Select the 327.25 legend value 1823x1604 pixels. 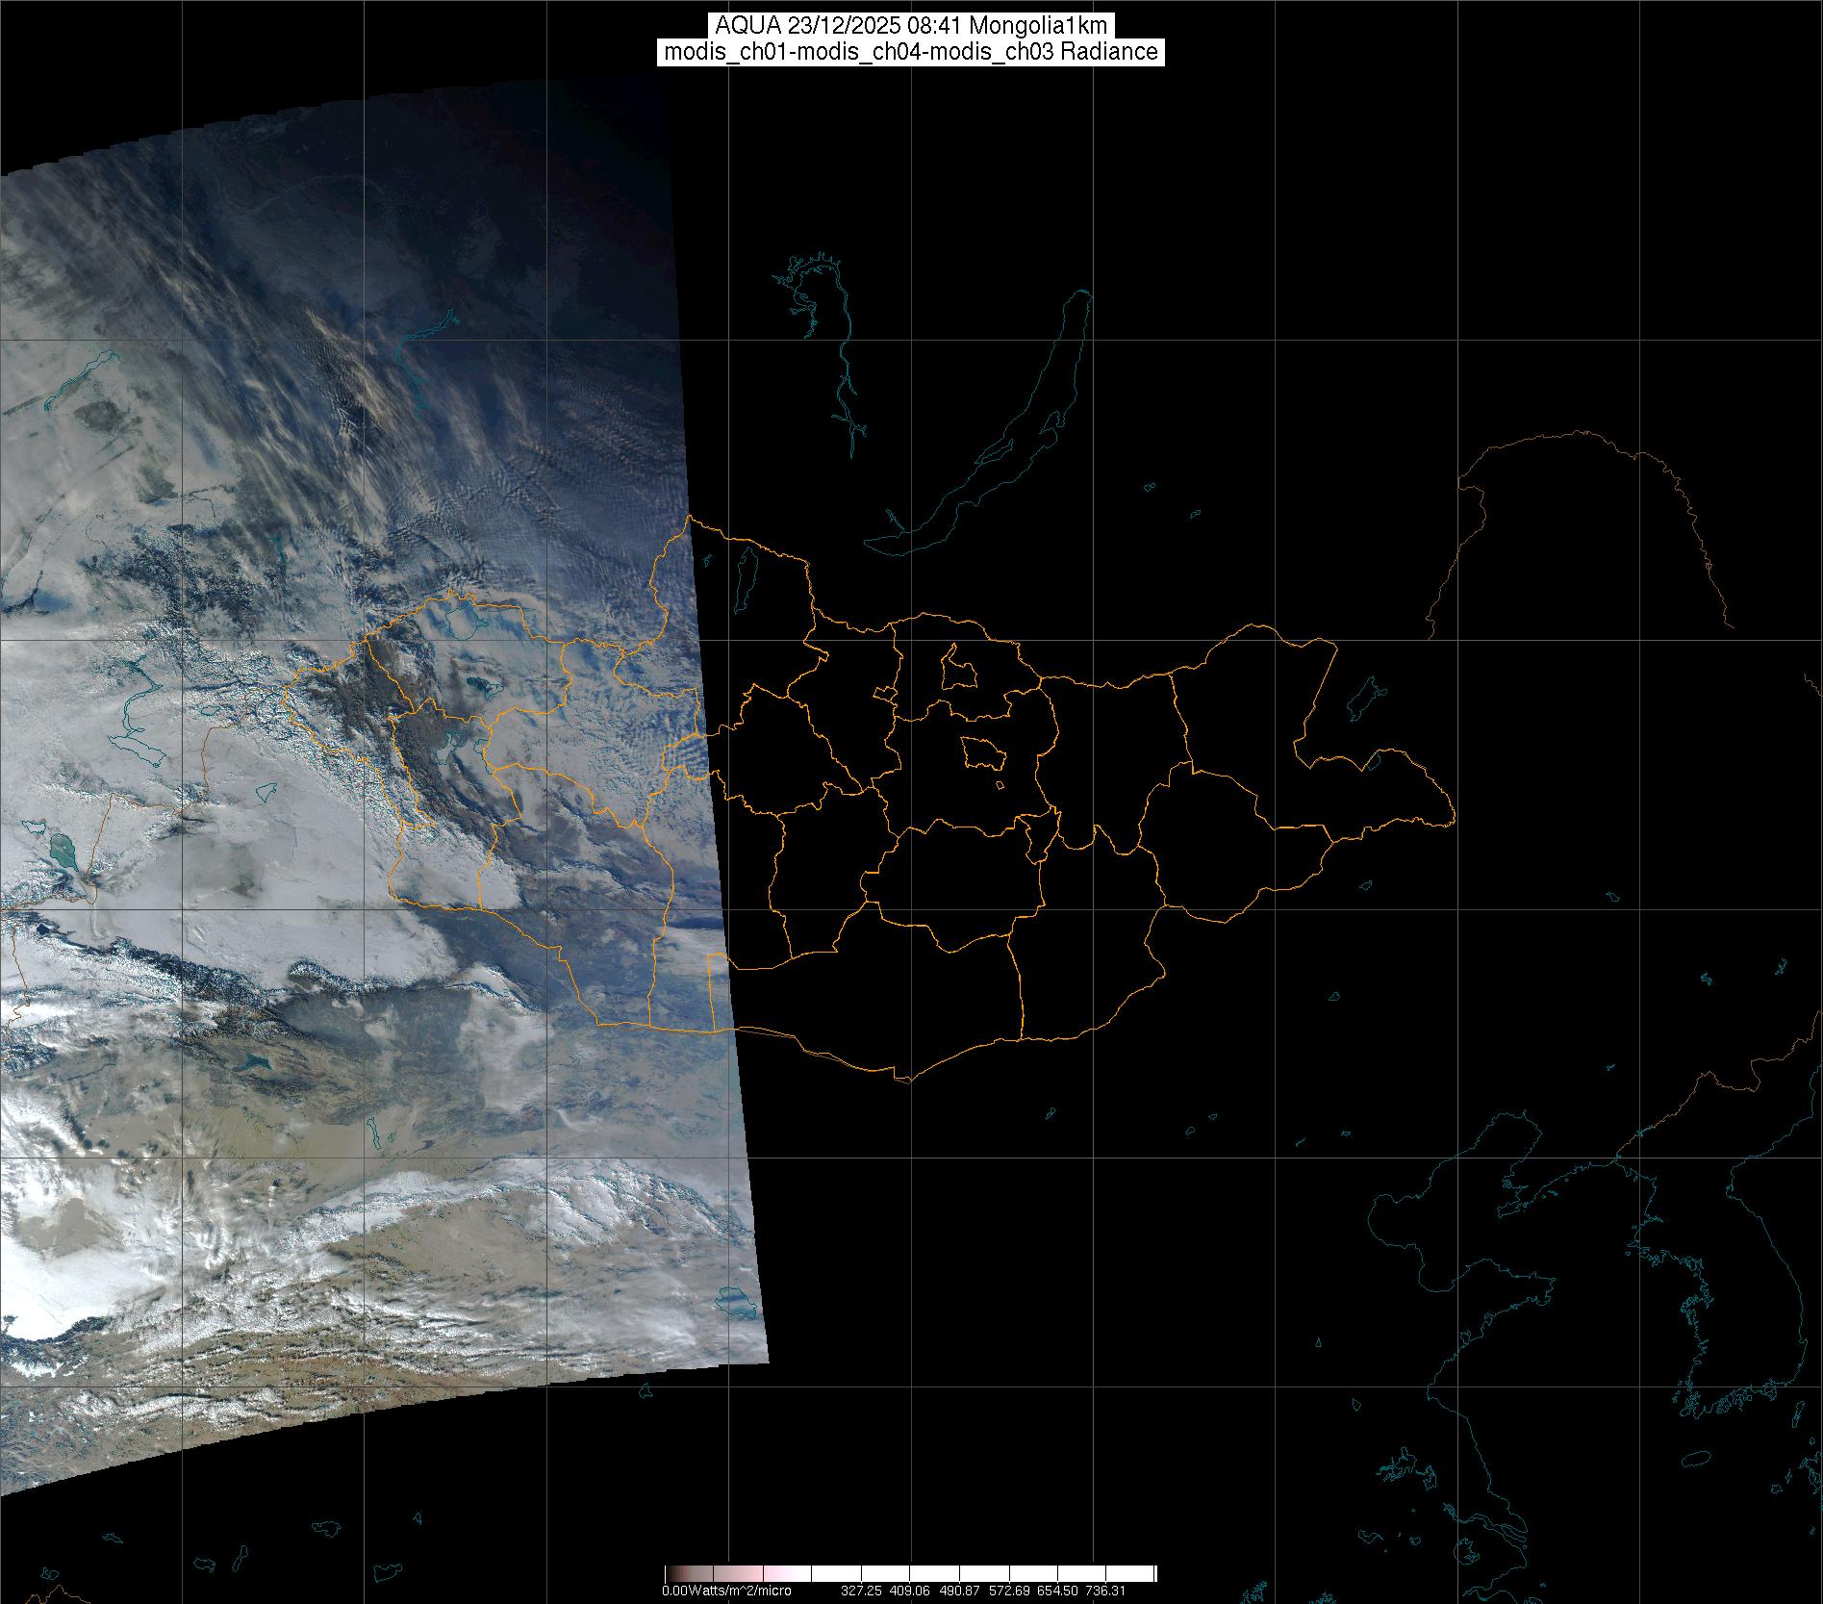tap(861, 1591)
